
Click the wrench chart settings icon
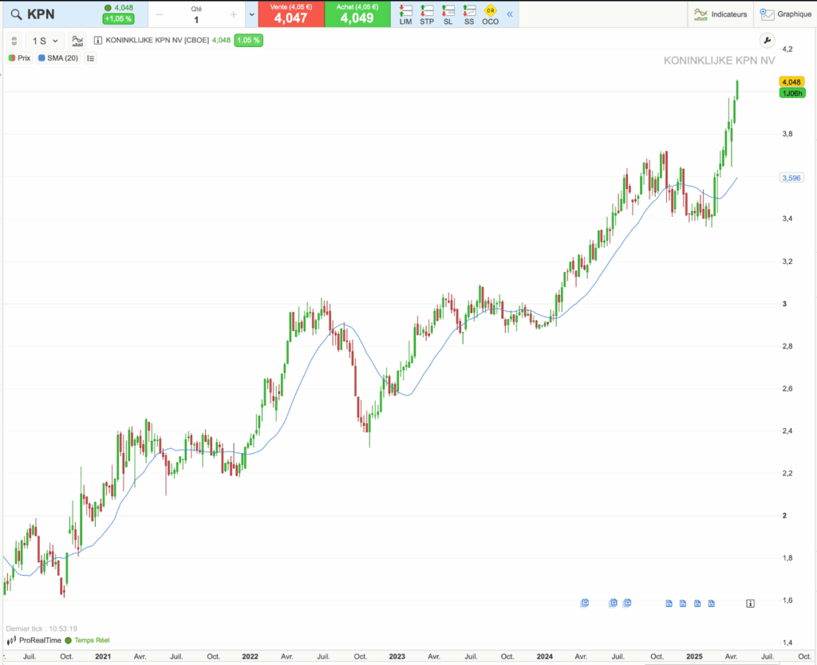coord(767,41)
